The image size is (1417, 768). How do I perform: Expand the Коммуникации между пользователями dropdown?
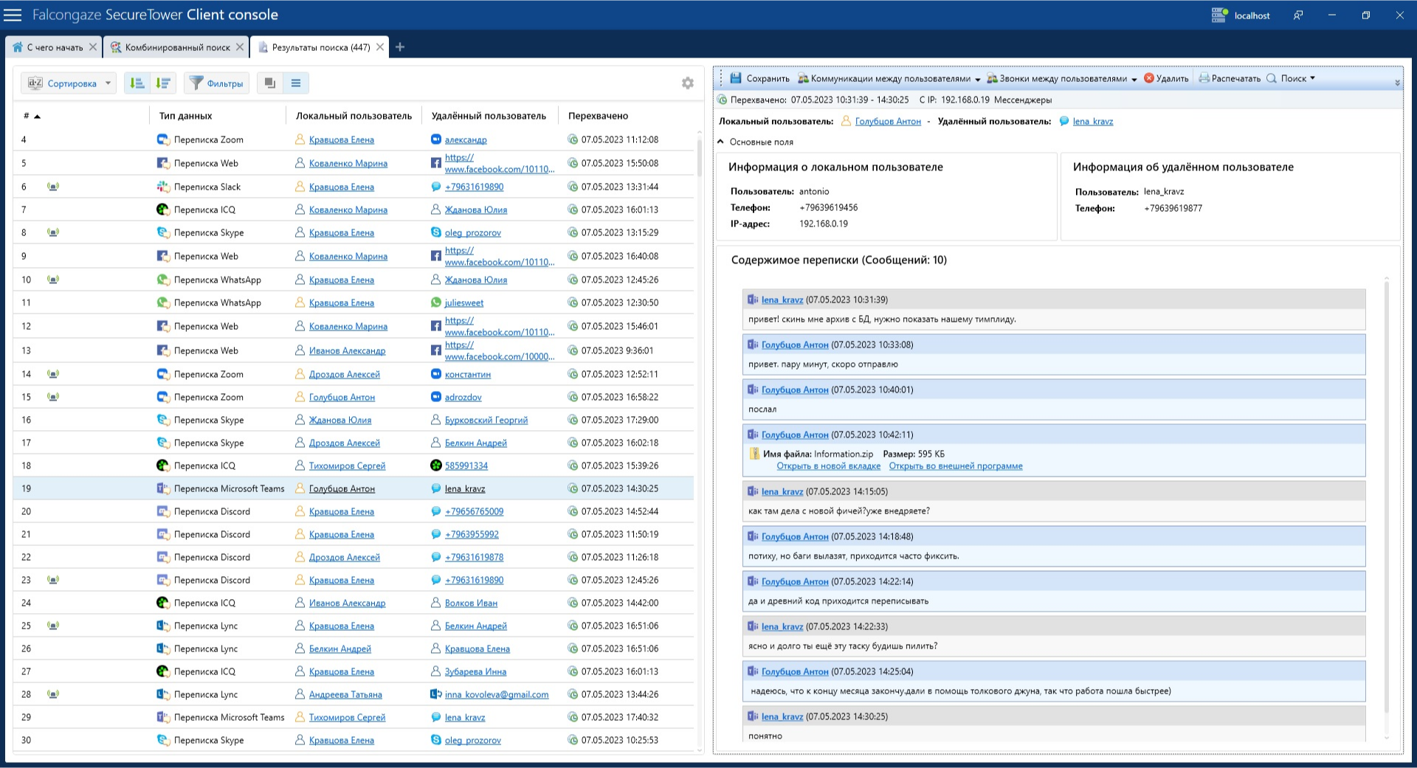click(x=977, y=79)
